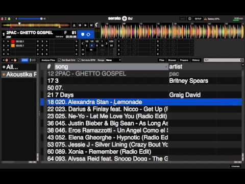
Task: Click plus icon on second cue row
Action: [x=77, y=45]
